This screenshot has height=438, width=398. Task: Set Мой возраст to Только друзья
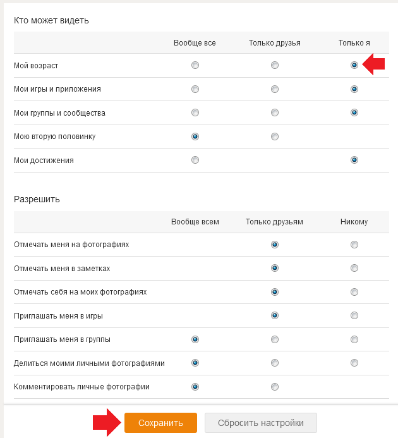pos(275,65)
